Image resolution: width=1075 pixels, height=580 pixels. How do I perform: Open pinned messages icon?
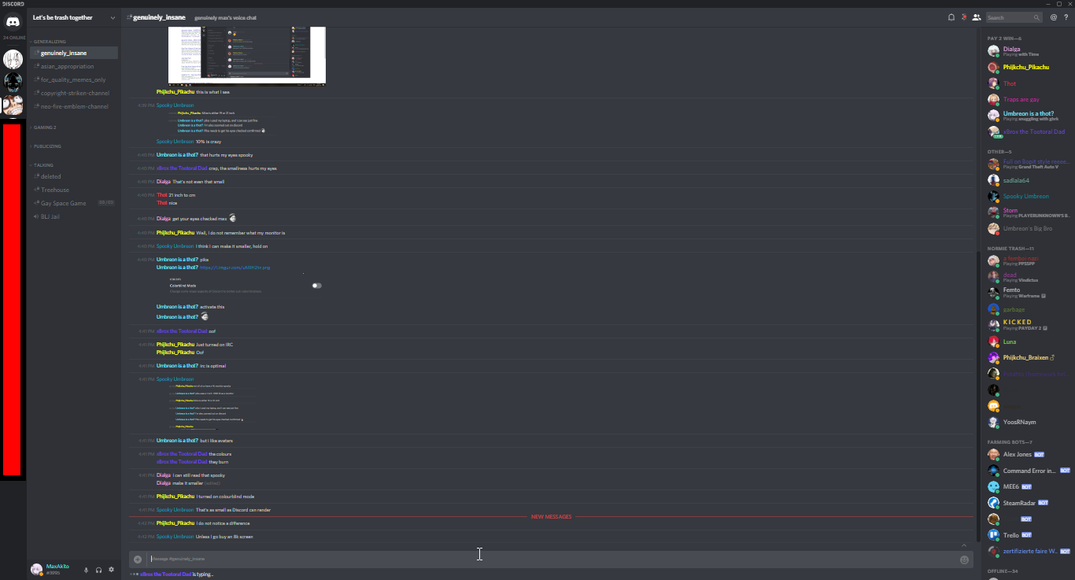pyautogui.click(x=963, y=17)
